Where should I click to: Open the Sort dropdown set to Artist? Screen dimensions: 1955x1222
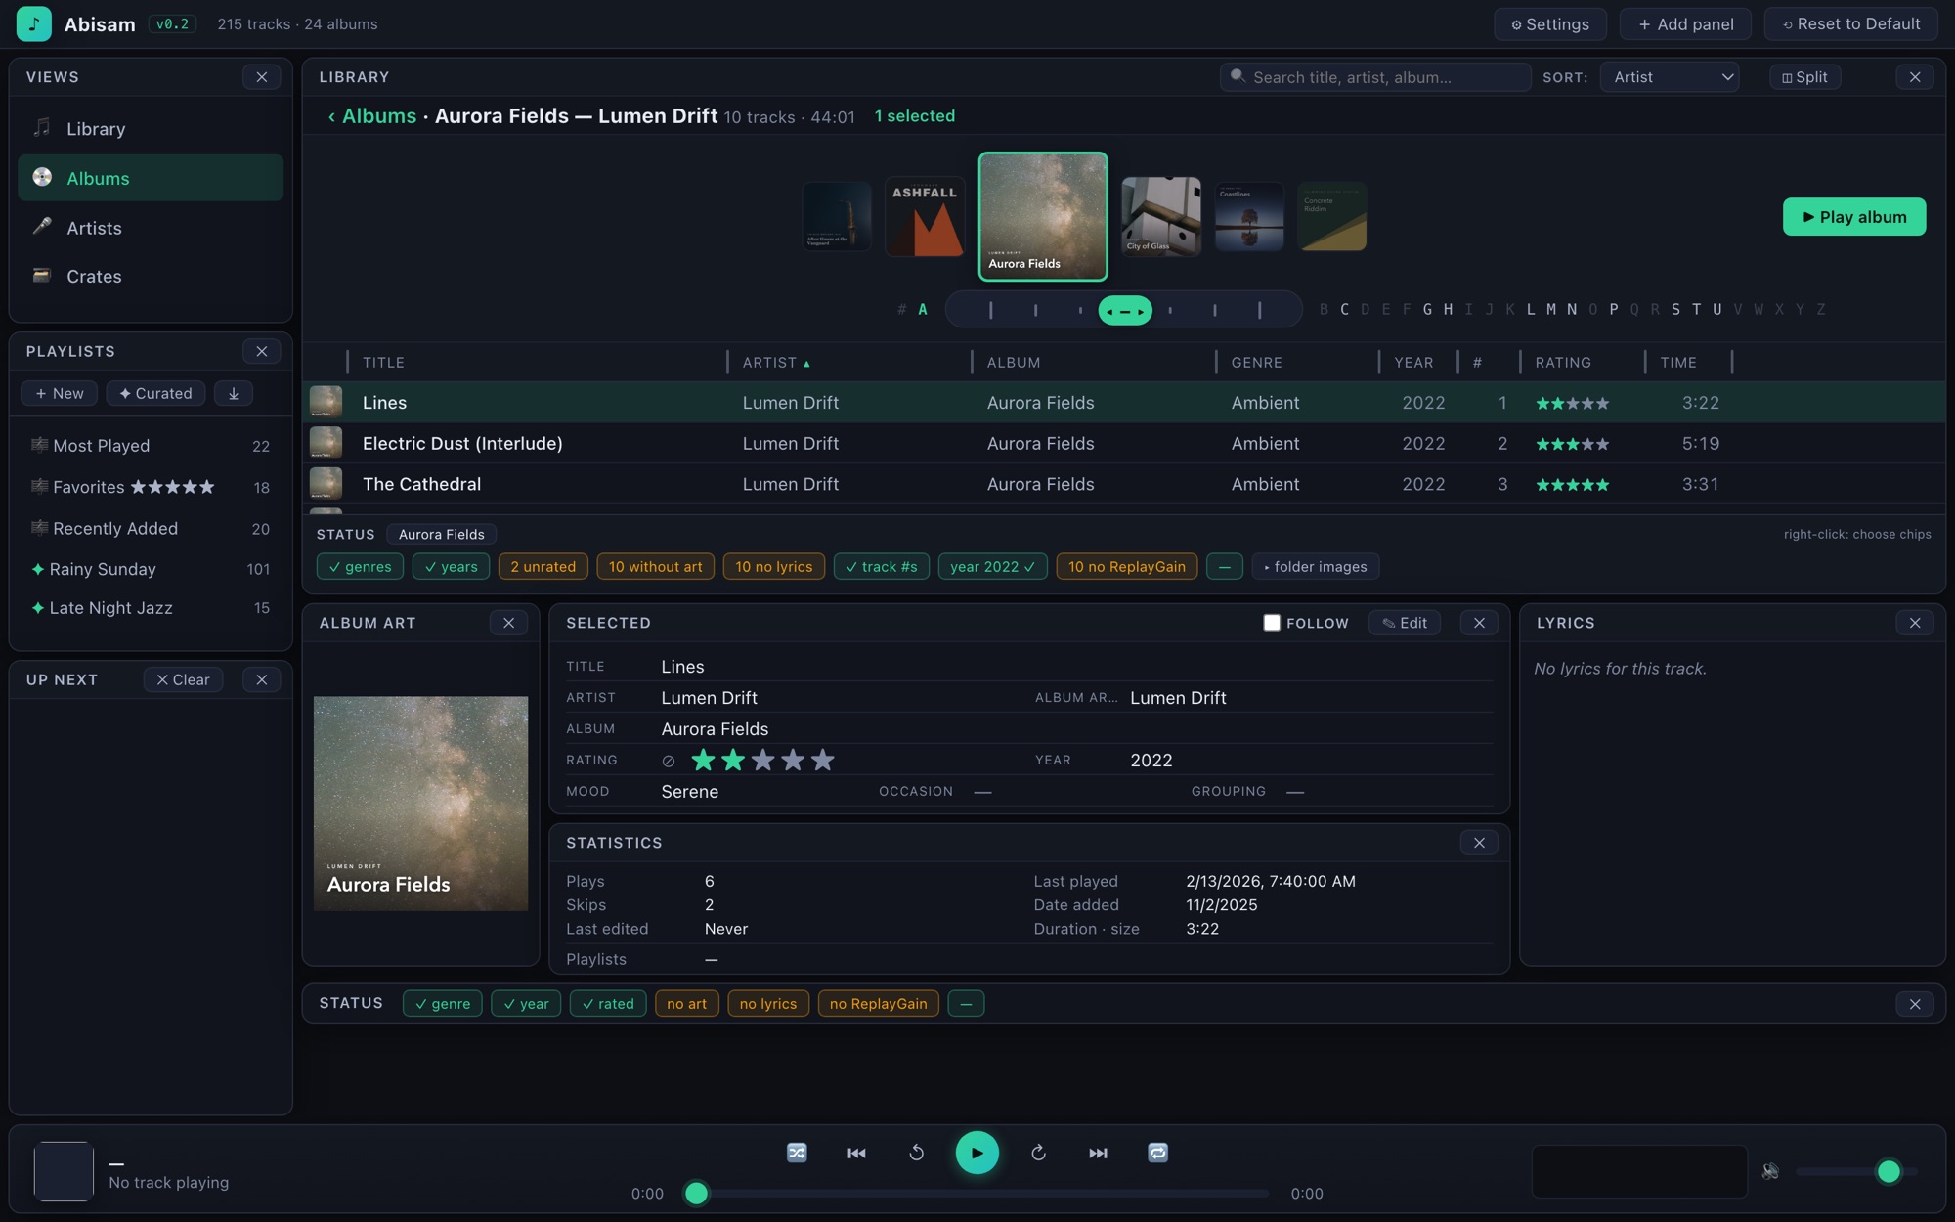click(1669, 77)
